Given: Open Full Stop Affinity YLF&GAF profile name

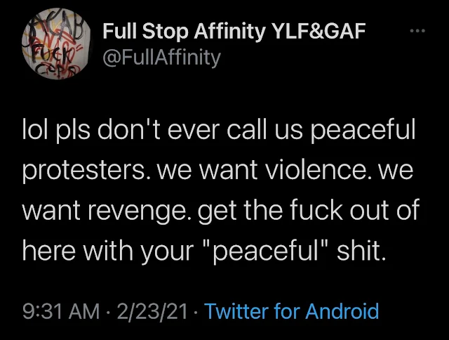Looking at the screenshot, I should [234, 31].
